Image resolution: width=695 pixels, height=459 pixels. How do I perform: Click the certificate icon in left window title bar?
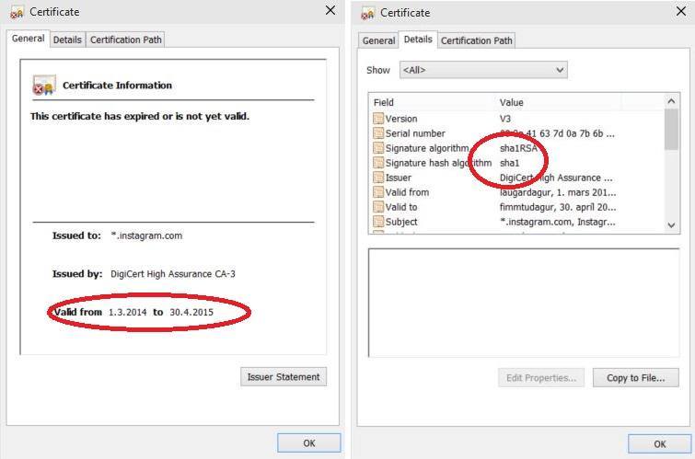coord(17,13)
